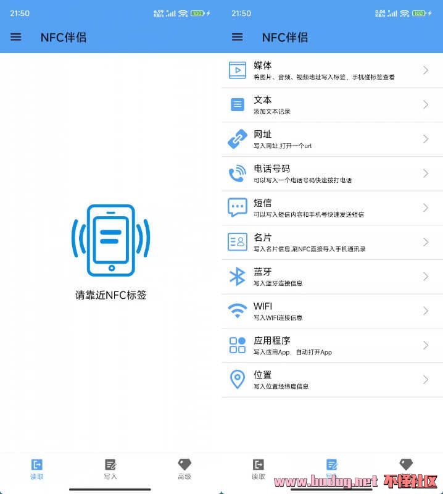Tap NFC伴侣 title on right screen
This screenshot has height=494, width=443.
285,37
